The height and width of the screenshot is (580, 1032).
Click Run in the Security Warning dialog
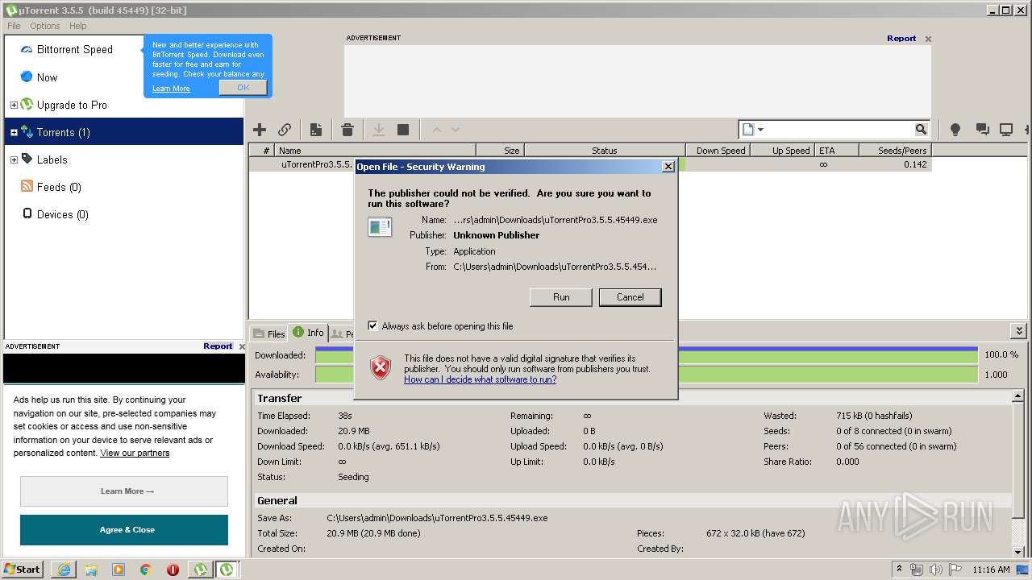pos(561,297)
